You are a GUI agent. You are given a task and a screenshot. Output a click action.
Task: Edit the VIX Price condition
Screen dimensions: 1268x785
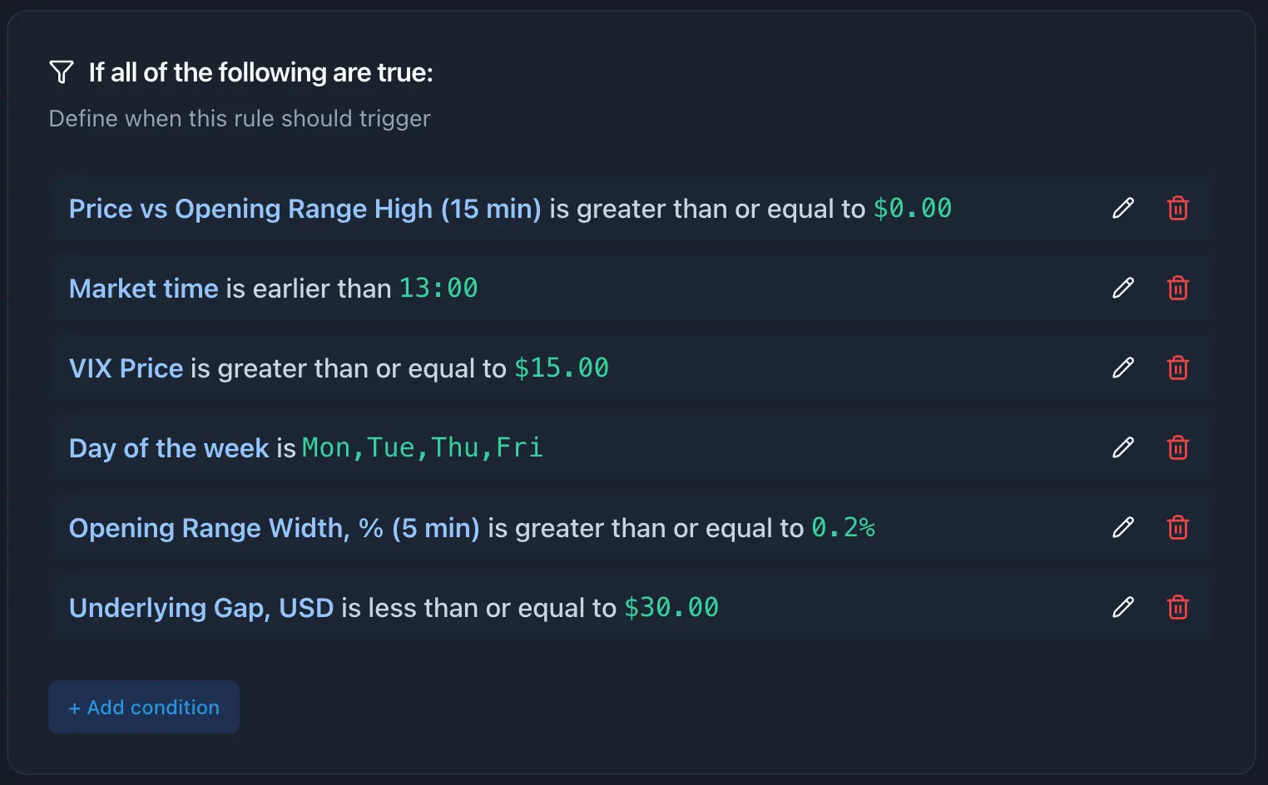pyautogui.click(x=1123, y=368)
